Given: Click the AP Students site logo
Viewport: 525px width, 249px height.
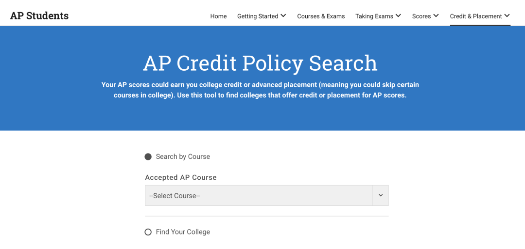Looking at the screenshot, I should coord(39,16).
